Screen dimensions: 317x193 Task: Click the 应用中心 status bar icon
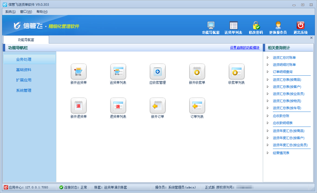click(x=6, y=187)
